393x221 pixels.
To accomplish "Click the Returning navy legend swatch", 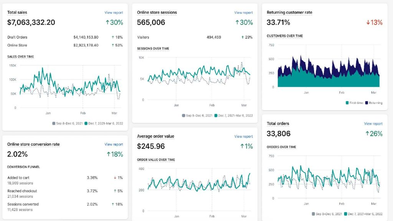I will [x=367, y=103].
